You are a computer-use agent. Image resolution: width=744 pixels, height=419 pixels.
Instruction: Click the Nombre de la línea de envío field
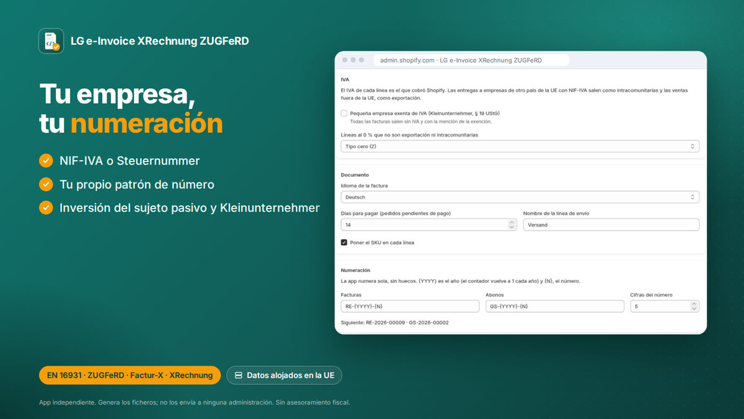611,225
